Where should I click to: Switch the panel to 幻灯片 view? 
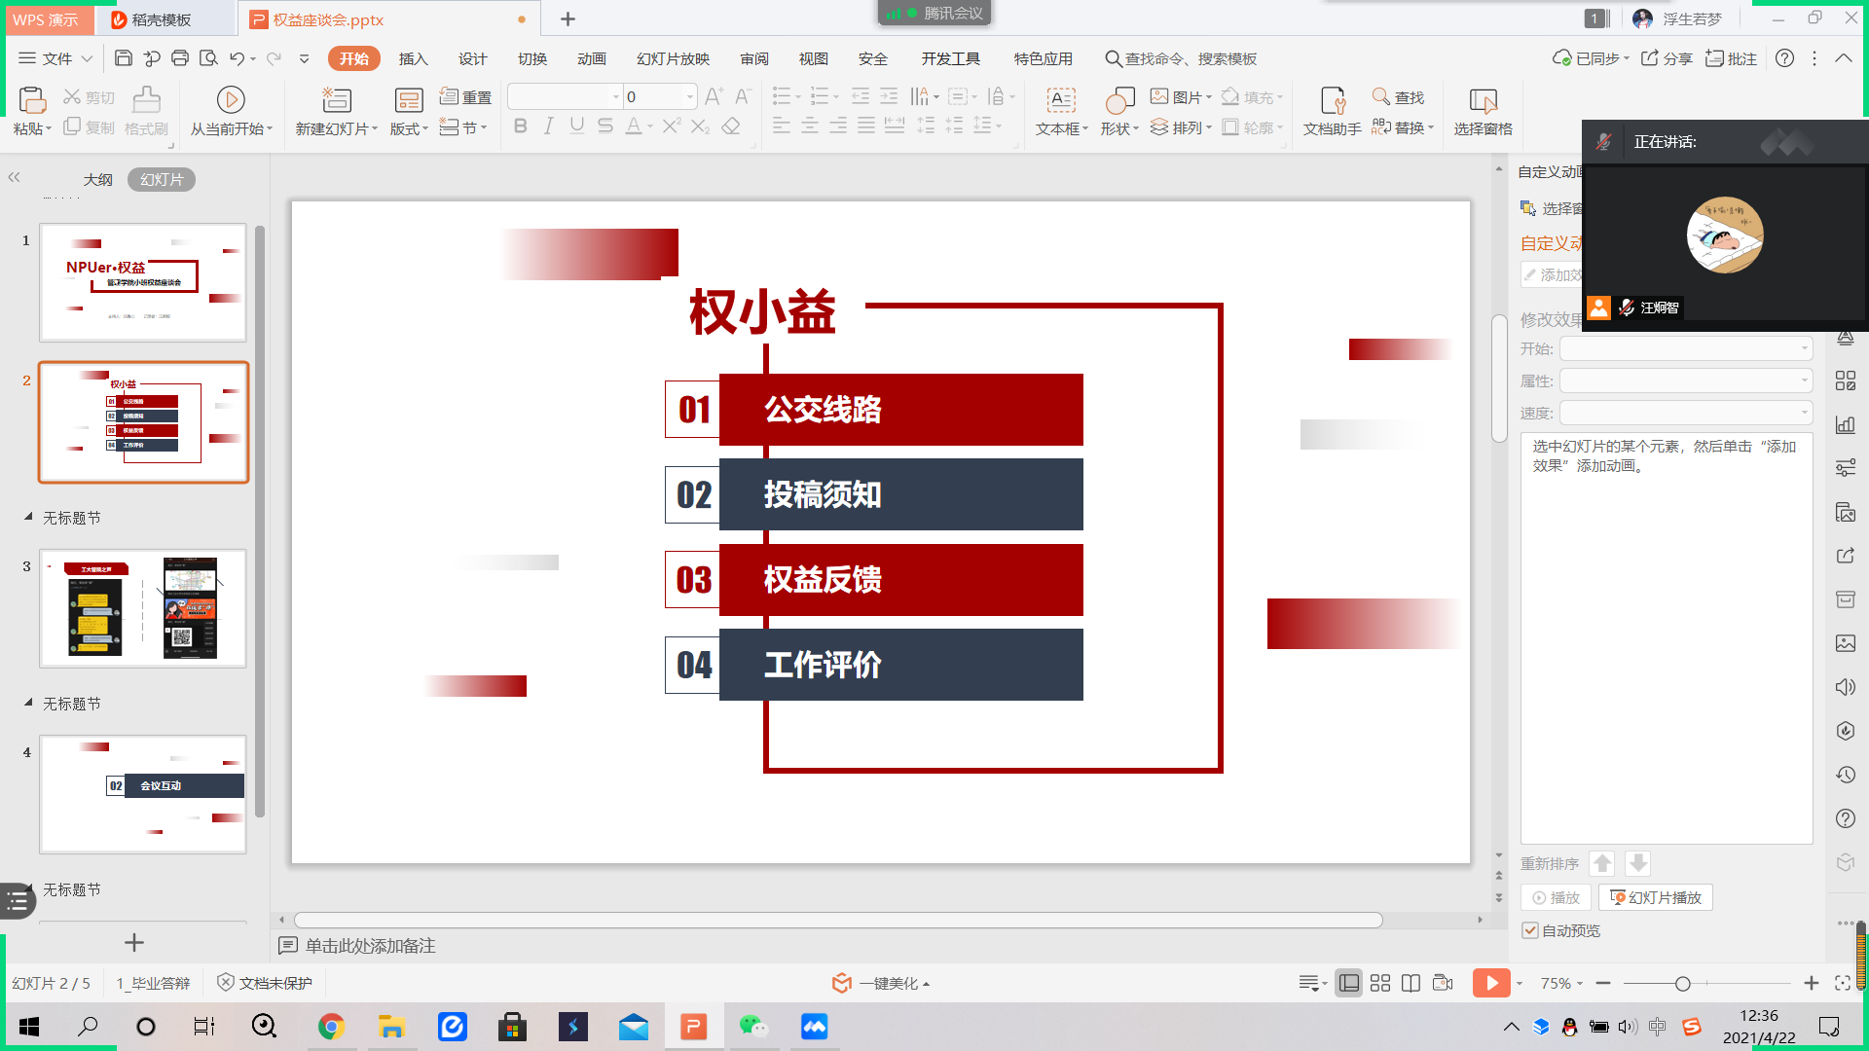click(x=162, y=180)
